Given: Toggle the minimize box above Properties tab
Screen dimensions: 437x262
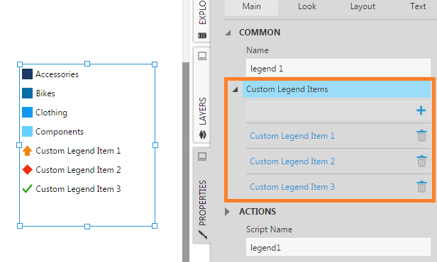Looking at the screenshot, I should click(202, 156).
